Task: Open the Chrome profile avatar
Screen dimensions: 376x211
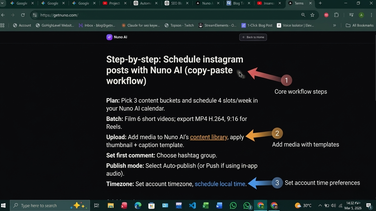Action: point(361,15)
